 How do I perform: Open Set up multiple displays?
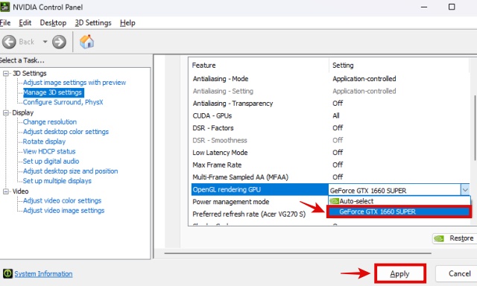(x=57, y=181)
